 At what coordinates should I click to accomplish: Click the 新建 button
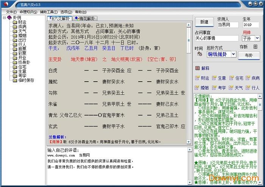click(x=204, y=22)
